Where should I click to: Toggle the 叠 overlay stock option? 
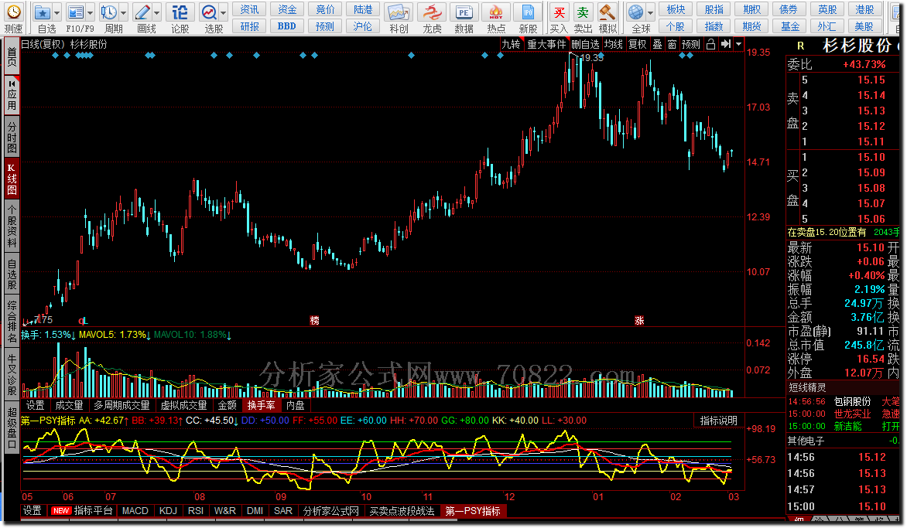pos(657,44)
